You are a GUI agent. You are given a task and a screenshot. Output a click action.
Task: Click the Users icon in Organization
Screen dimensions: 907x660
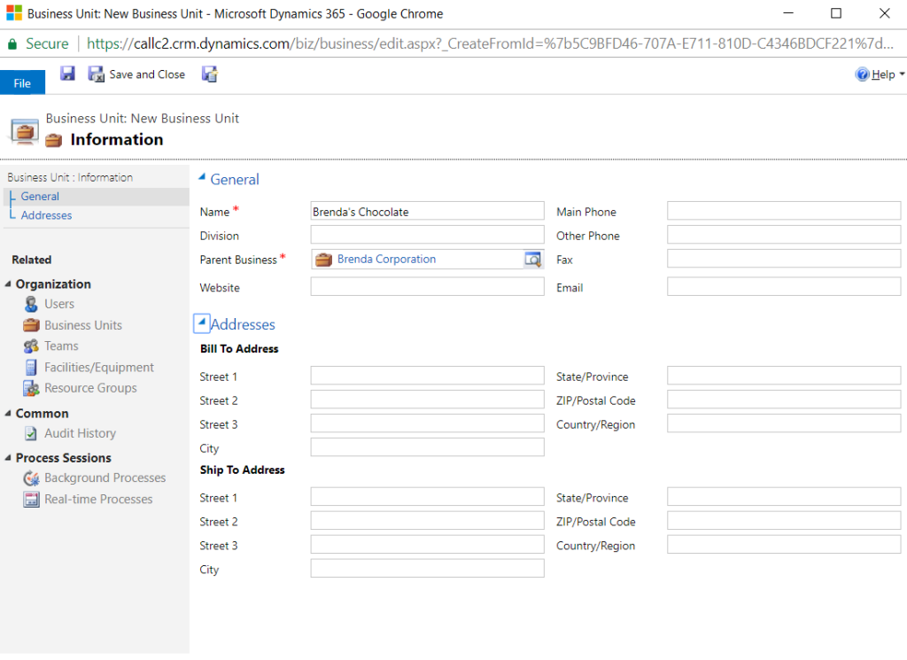click(31, 304)
